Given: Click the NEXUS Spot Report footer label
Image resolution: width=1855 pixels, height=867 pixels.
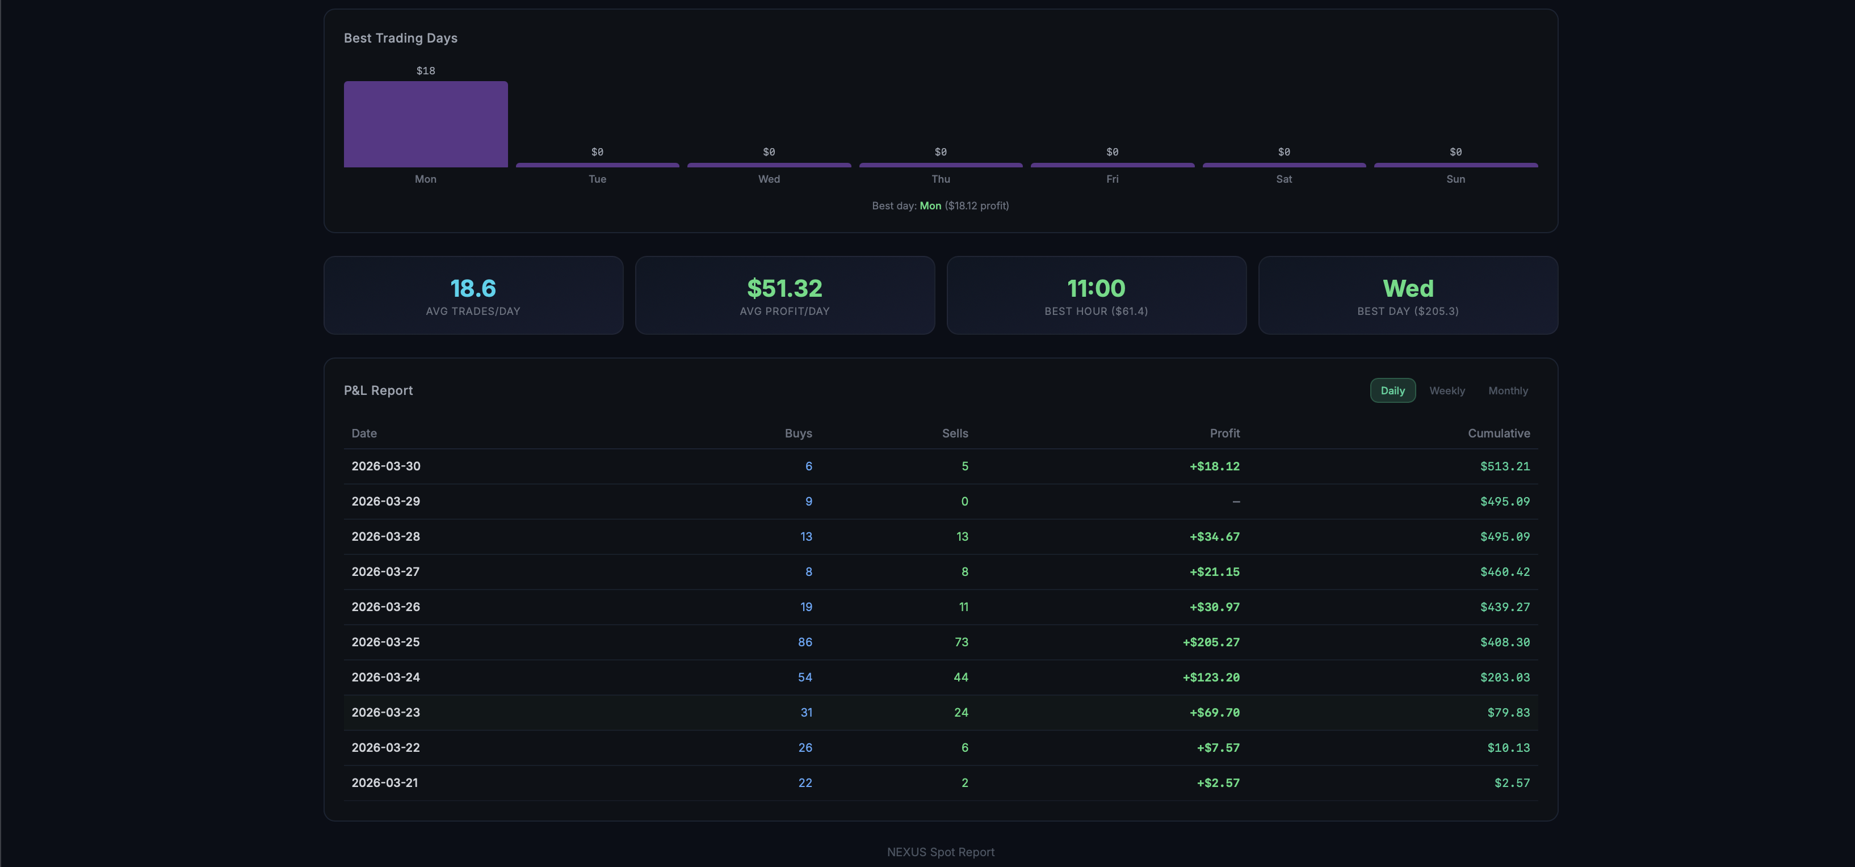Looking at the screenshot, I should pos(941,851).
